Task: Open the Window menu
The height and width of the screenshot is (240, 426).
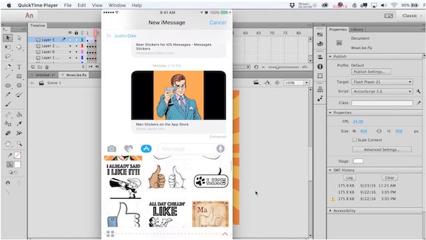Action: tap(117, 5)
